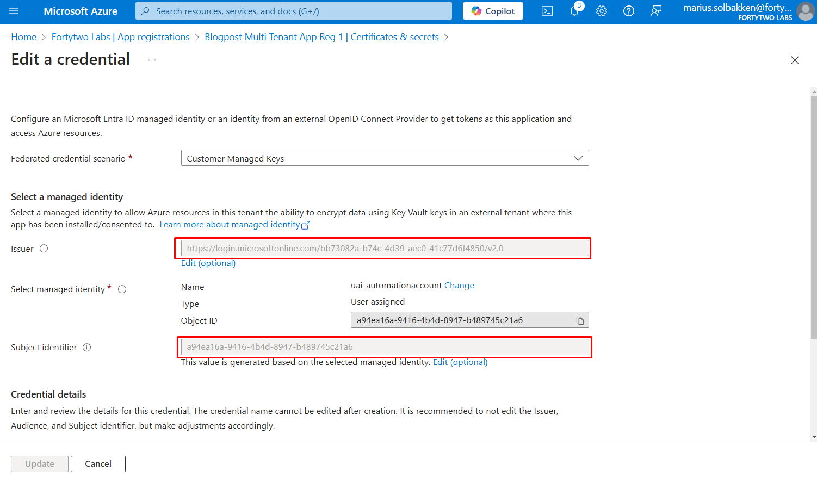
Task: Click the Copilot button
Action: [493, 11]
